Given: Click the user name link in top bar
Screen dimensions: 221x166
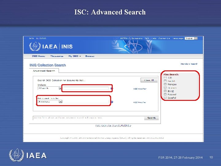Looking at the screenshot, I should coord(131,38).
